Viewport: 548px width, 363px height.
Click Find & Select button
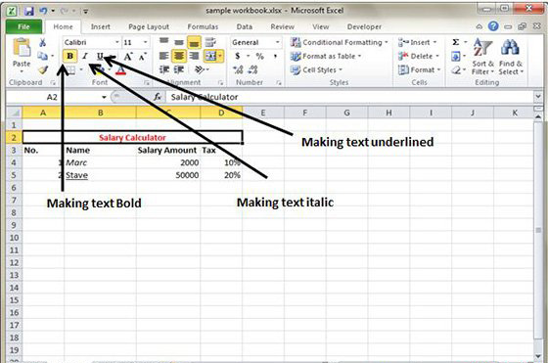(511, 57)
